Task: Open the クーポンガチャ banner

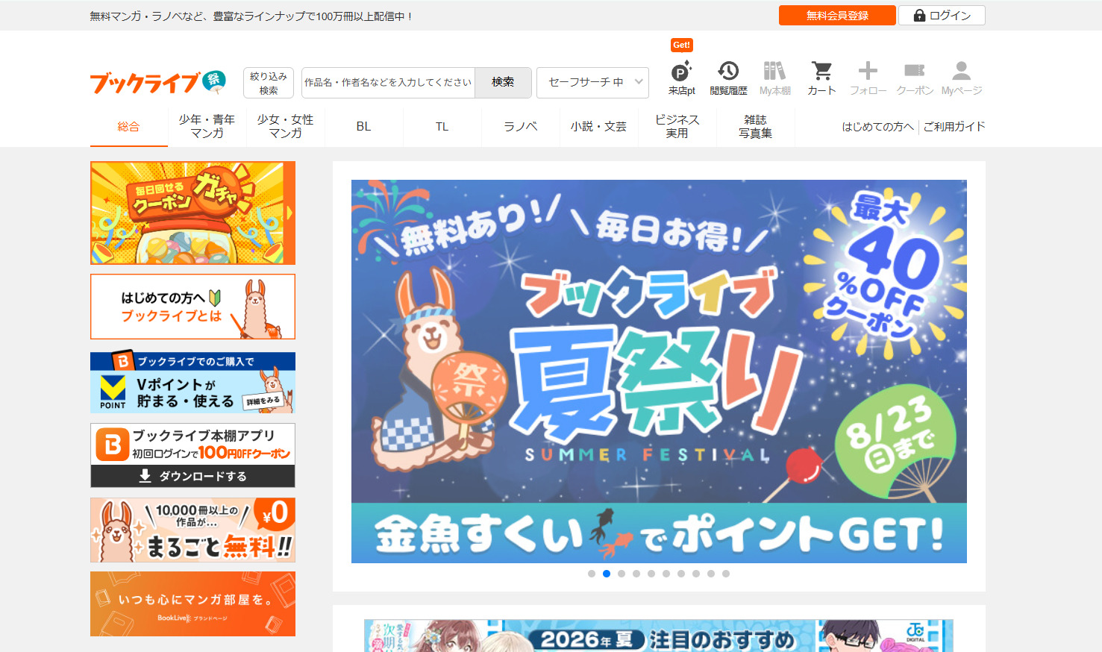Action: 192,213
